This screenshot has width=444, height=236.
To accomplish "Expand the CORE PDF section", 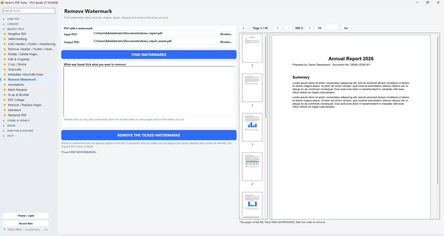I will click(x=13, y=19).
